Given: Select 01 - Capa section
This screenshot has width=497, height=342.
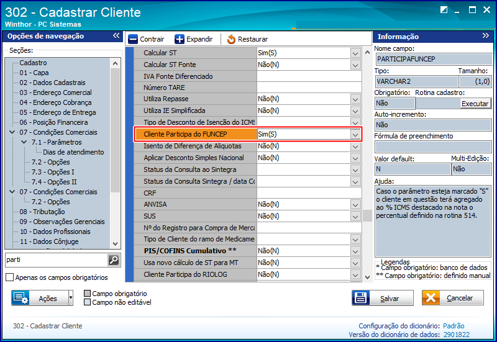Looking at the screenshot, I should coord(34,73).
